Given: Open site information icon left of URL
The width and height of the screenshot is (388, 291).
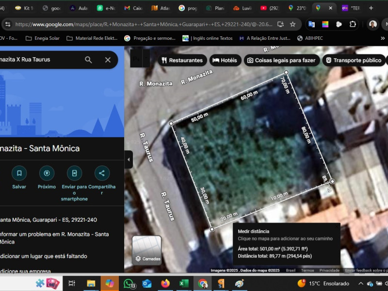Looking at the screenshot, I should point(8,24).
